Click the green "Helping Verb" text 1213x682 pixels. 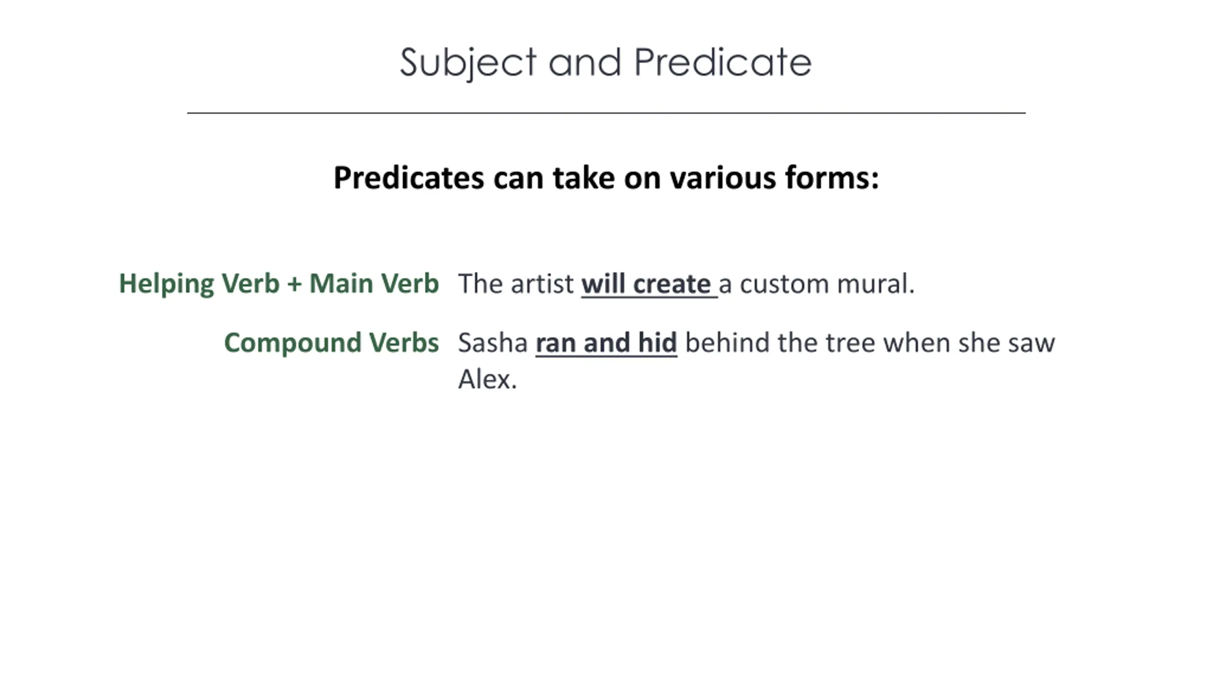coord(199,284)
